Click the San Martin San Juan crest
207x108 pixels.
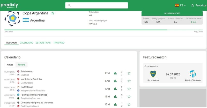tap(18, 98)
